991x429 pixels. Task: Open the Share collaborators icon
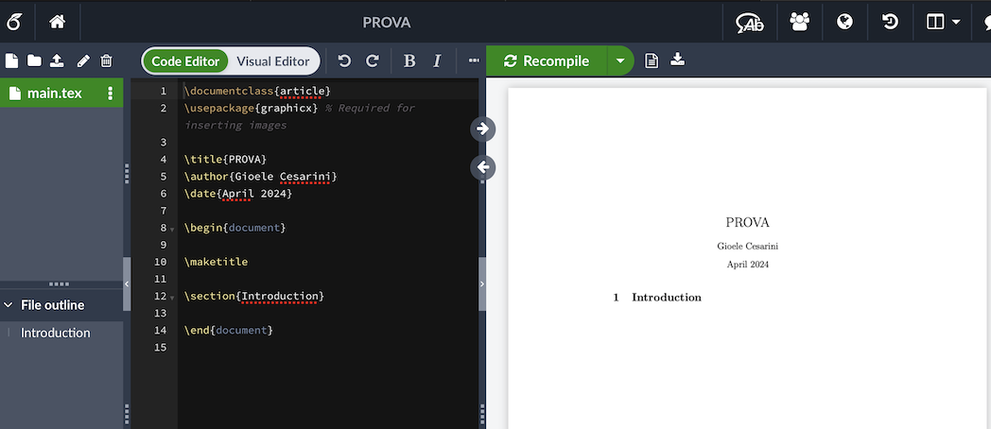(799, 23)
